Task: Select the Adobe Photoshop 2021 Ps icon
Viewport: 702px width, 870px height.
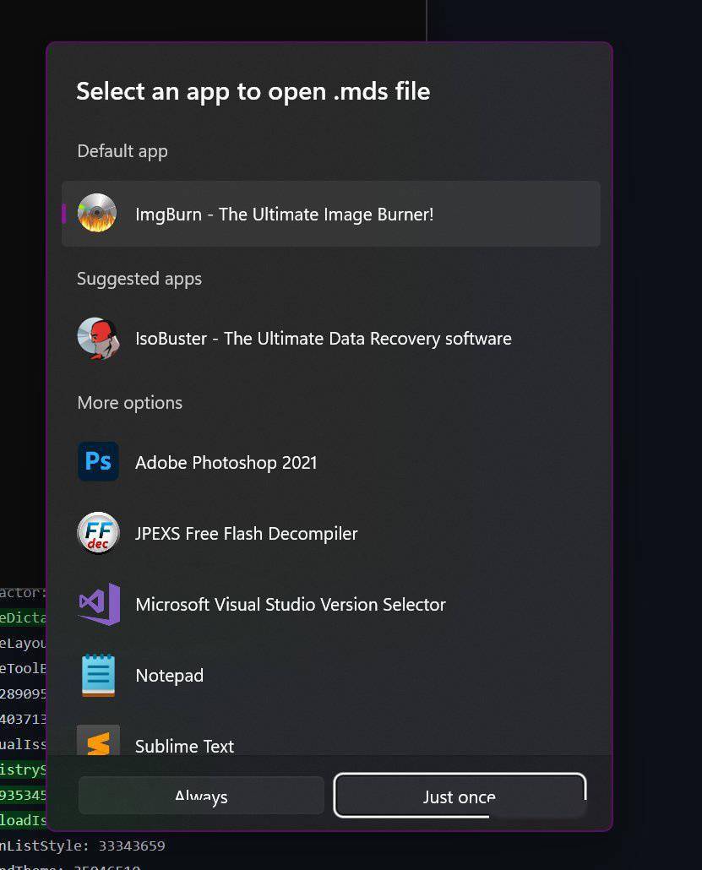Action: point(98,462)
